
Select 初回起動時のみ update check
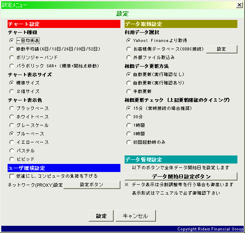[x=128, y=142]
